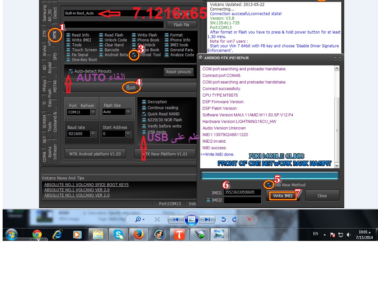The height and width of the screenshot is (284, 378).
Task: Rotate image clockwise
Action: pyautogui.click(x=234, y=219)
